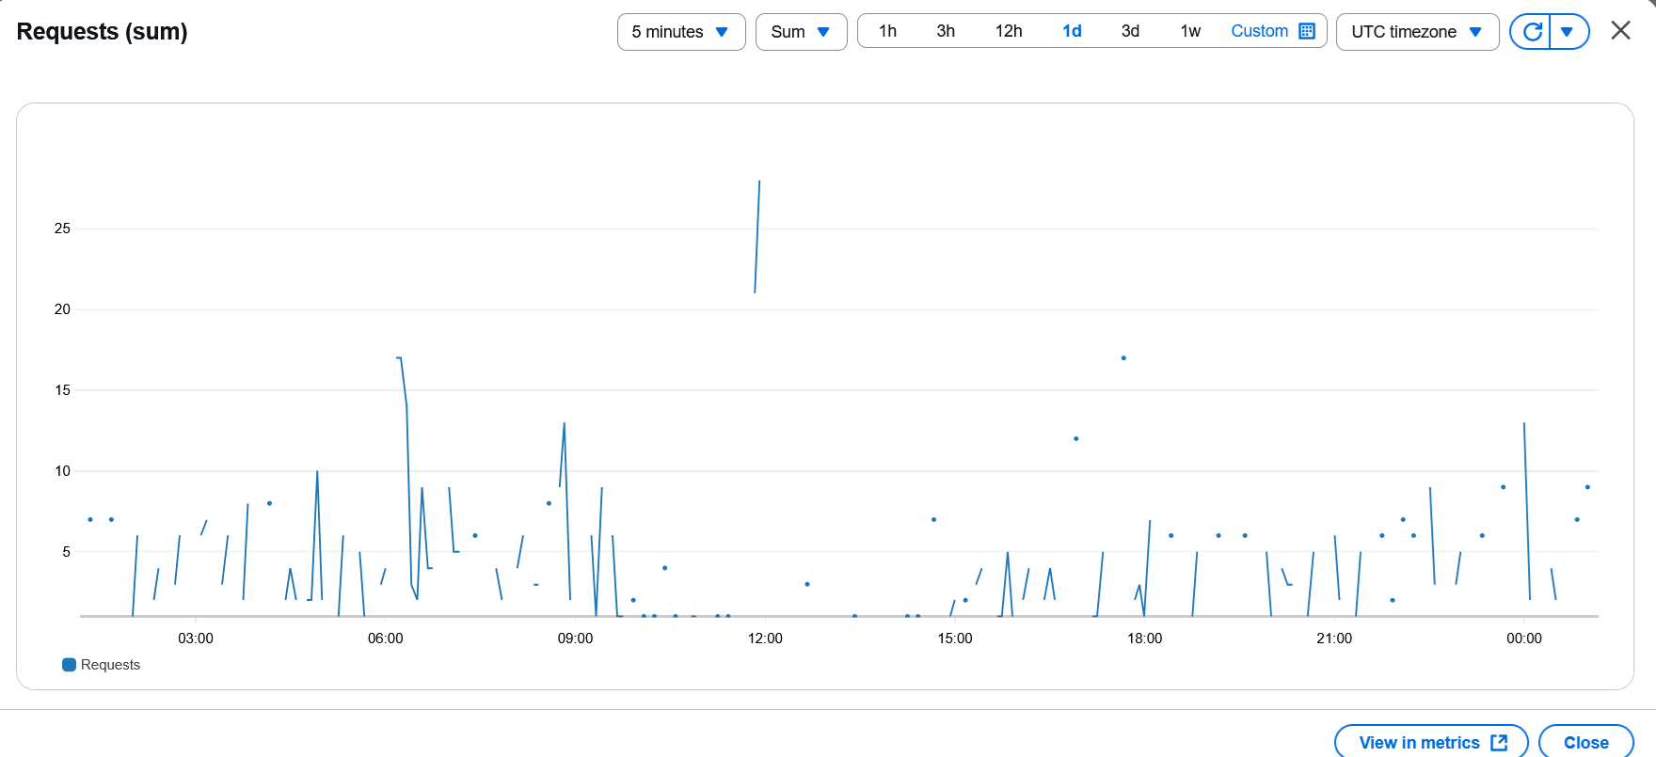The image size is (1656, 757).
Task: Select the 3h time range
Action: [x=946, y=31]
